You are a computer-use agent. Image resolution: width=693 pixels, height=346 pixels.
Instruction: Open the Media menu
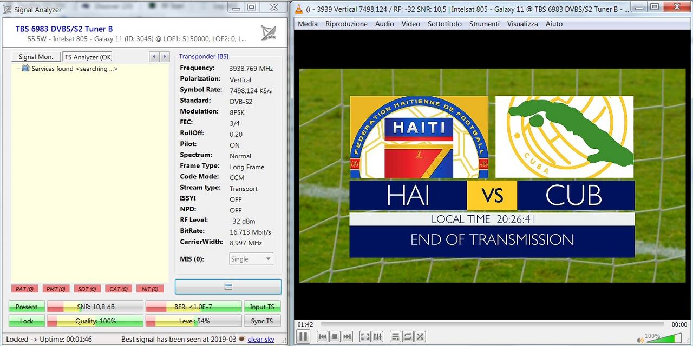308,24
